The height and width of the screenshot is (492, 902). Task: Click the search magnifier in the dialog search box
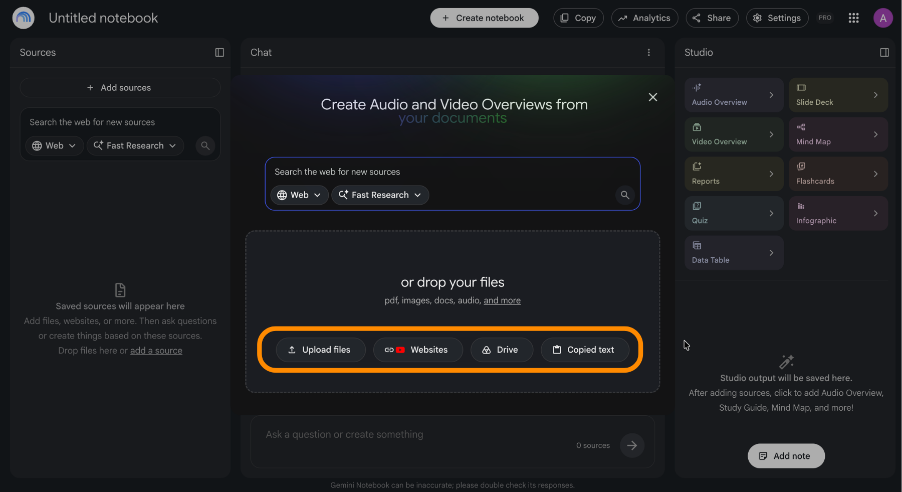[x=625, y=195]
